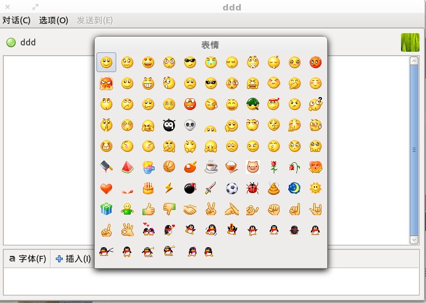
Task: Select the green-shirt little person emoticon
Action: point(127,209)
